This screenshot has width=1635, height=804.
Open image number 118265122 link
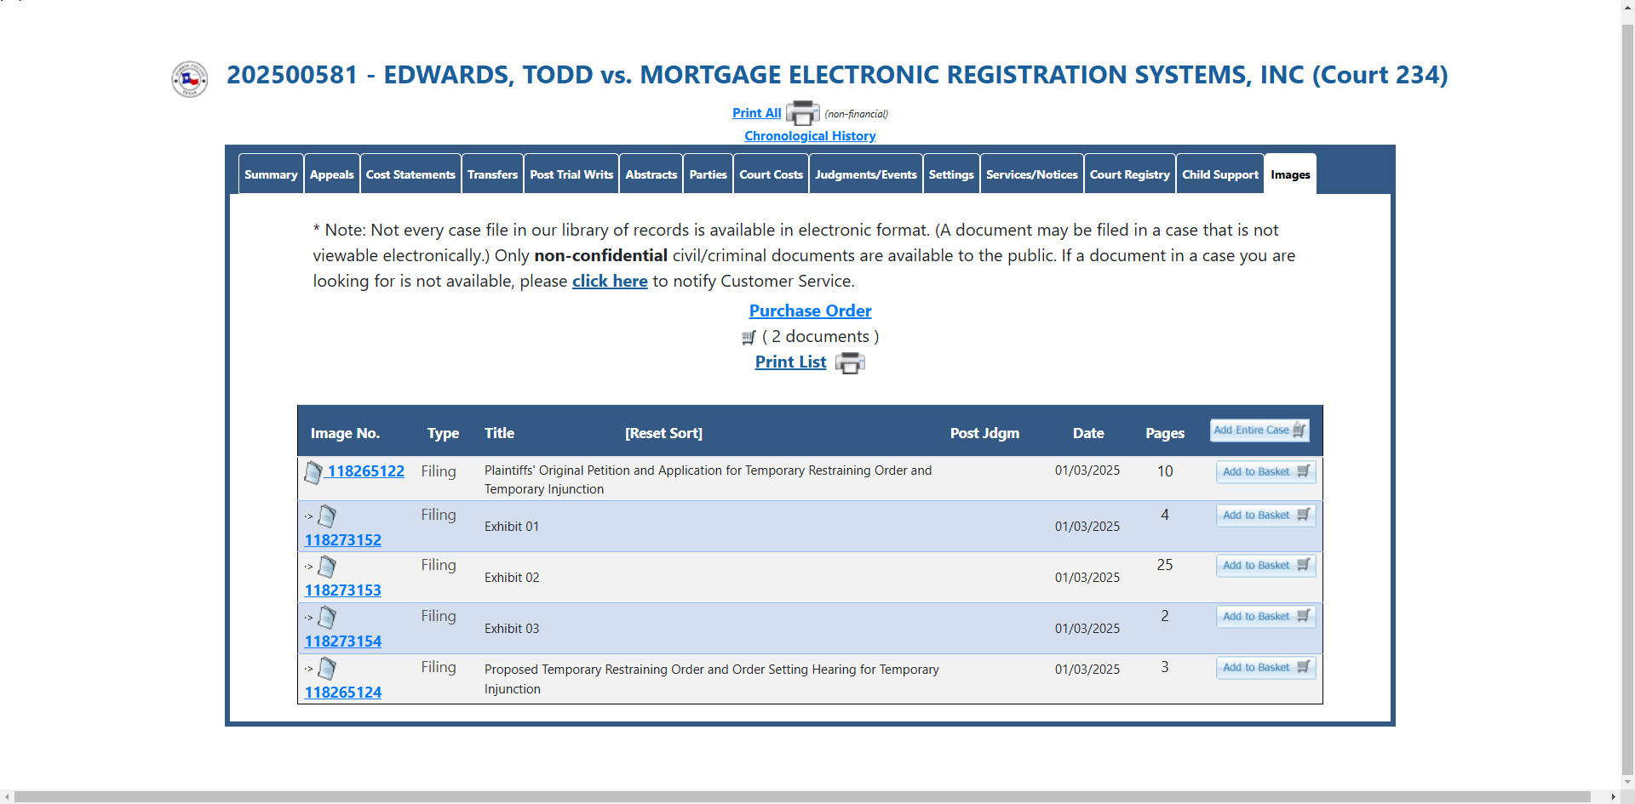(x=366, y=471)
